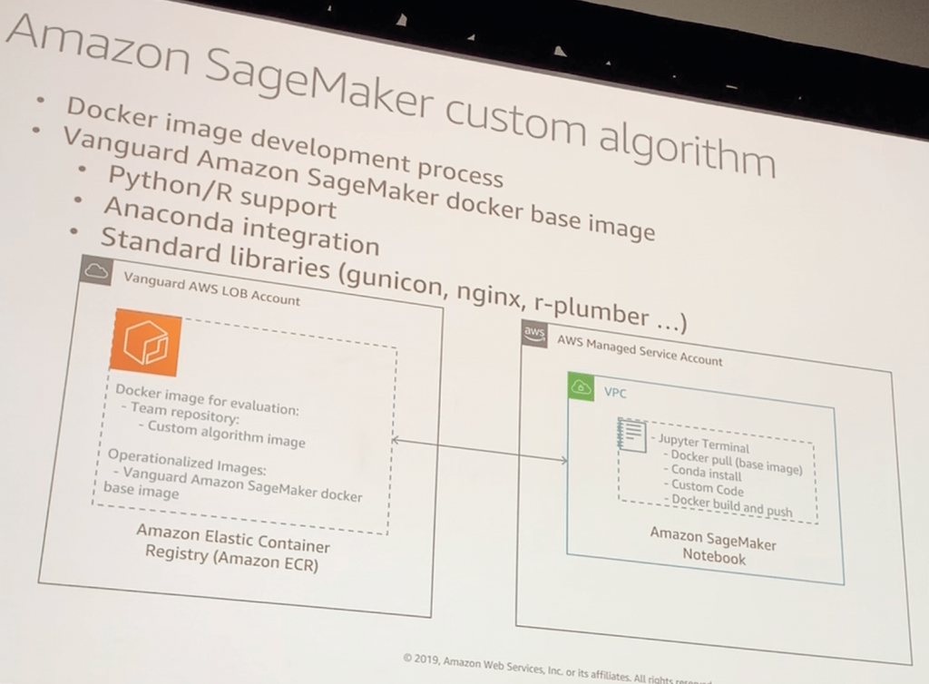Click the 'Amazon SageMaker Notebook' caption
This screenshot has height=684, width=929.
click(x=713, y=545)
